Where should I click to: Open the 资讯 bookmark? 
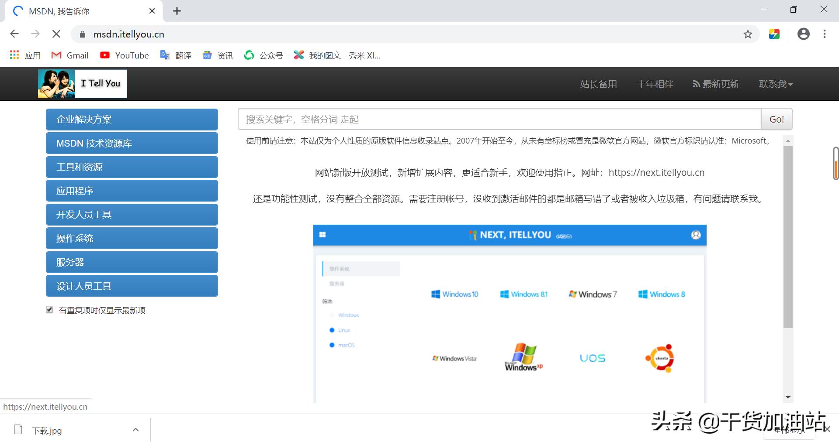pos(217,55)
